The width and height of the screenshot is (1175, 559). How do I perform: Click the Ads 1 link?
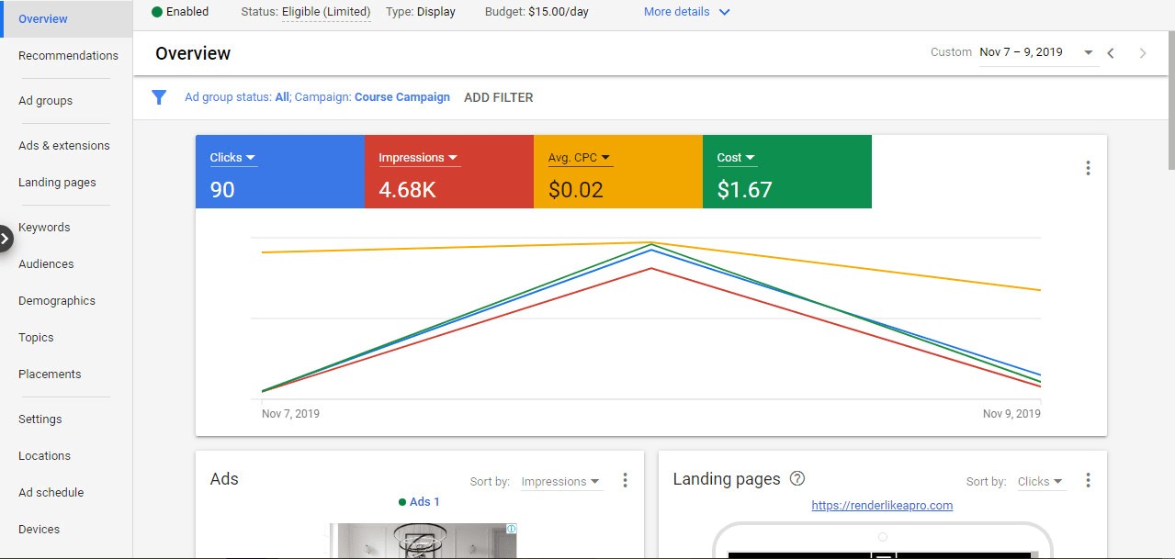424,502
